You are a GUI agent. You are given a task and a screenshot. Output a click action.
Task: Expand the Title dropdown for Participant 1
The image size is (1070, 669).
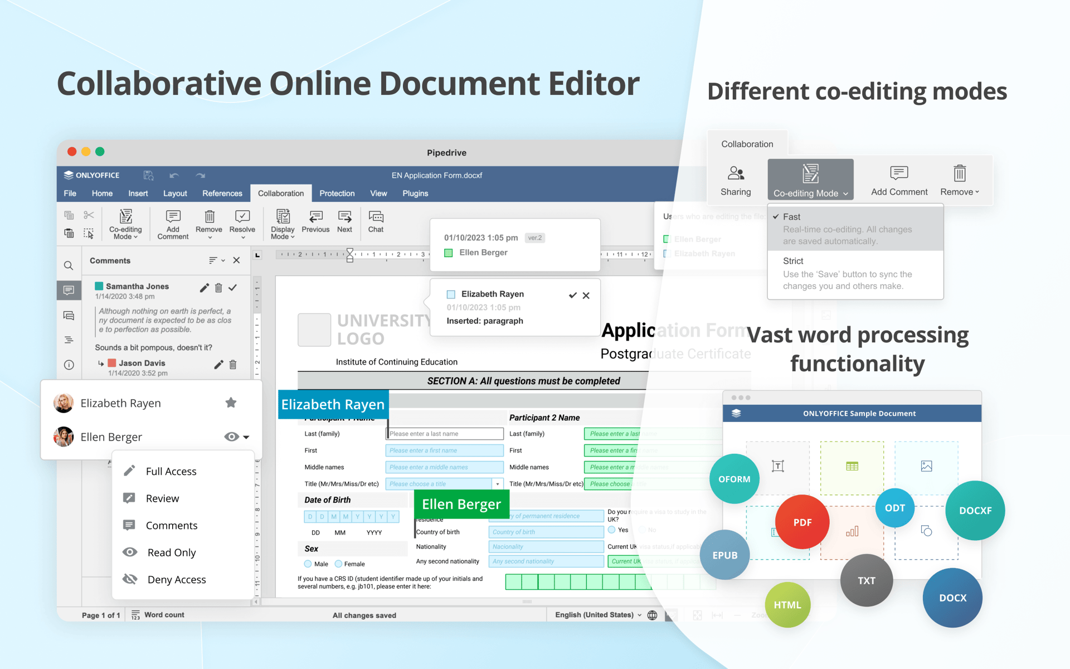pyautogui.click(x=498, y=483)
